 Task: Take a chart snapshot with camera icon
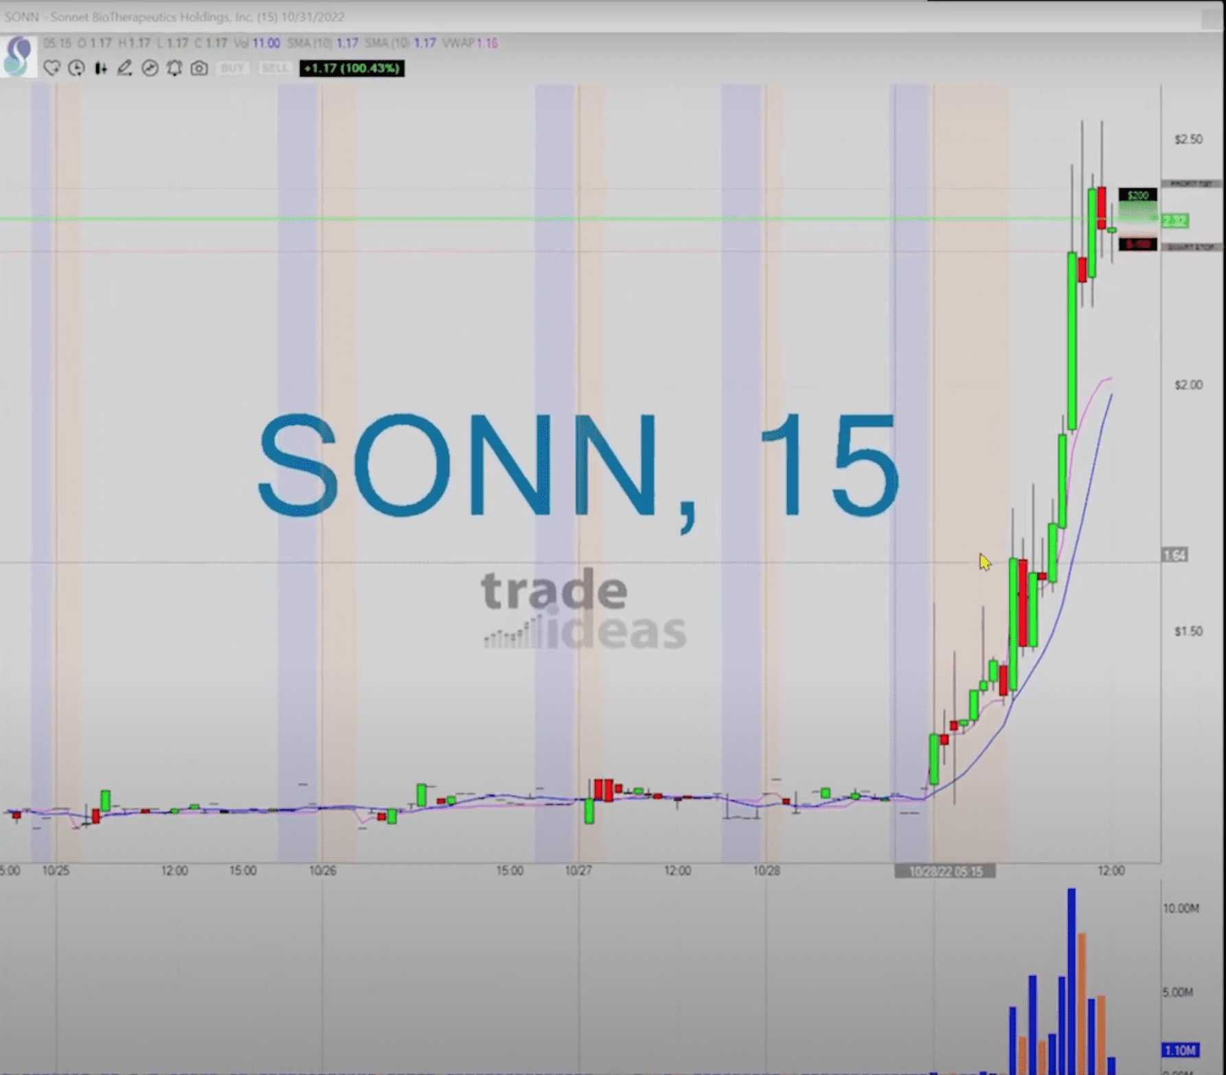click(199, 68)
